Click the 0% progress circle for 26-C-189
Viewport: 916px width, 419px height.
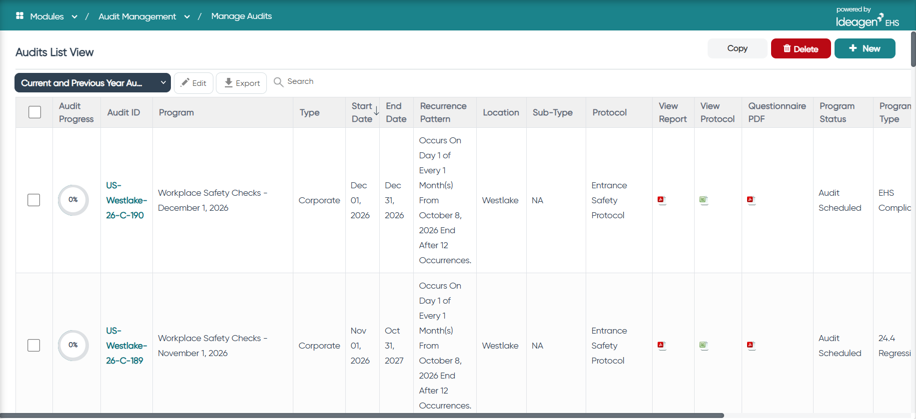pos(73,346)
